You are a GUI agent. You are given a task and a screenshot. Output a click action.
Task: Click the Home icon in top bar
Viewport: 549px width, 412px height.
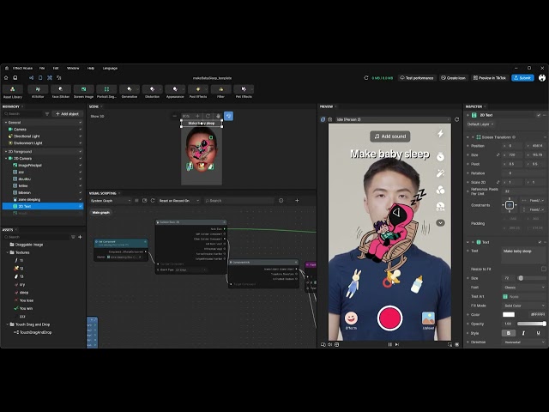pyautogui.click(x=6, y=78)
